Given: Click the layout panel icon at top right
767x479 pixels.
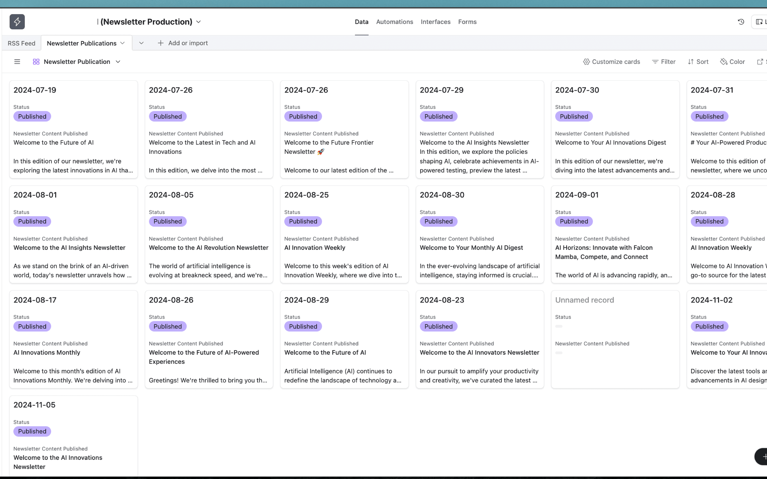Looking at the screenshot, I should pos(759,22).
